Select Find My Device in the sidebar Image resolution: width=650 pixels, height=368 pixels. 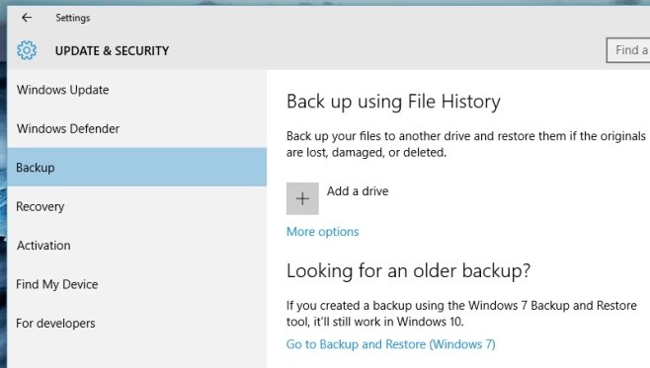point(136,284)
